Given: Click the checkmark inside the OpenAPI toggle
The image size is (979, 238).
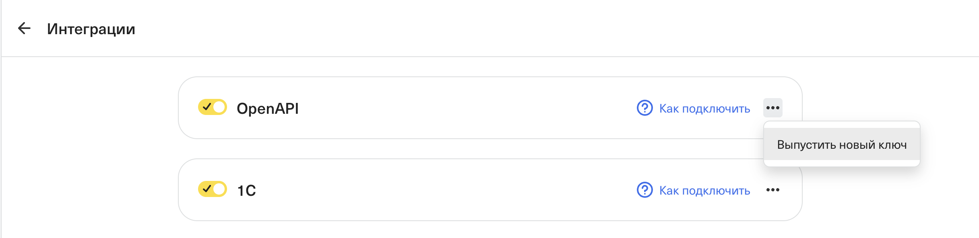Looking at the screenshot, I should coord(207,107).
